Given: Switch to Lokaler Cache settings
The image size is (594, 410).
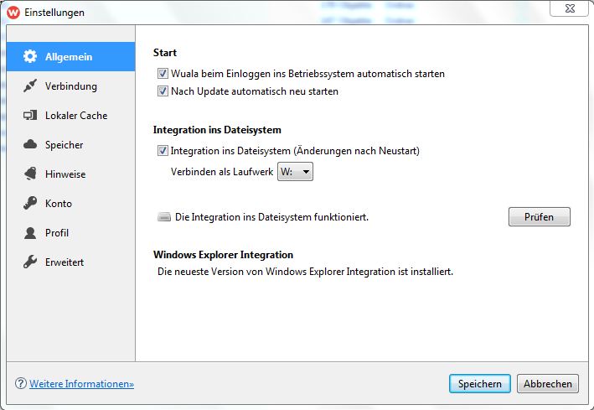Looking at the screenshot, I should (x=71, y=116).
